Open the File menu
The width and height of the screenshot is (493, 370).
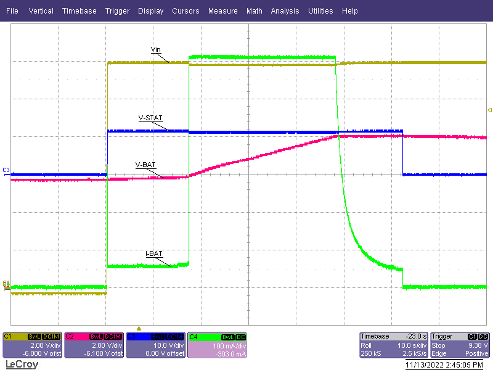(12, 11)
